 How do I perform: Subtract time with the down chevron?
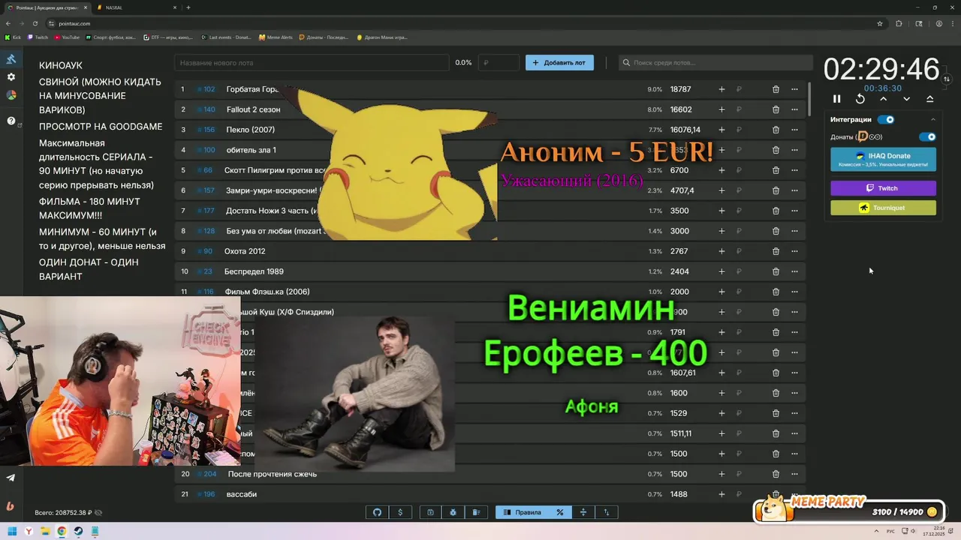(x=907, y=99)
